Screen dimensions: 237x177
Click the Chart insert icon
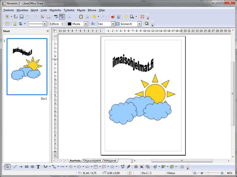tap(113, 17)
